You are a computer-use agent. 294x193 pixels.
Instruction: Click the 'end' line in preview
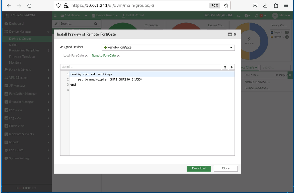click(73, 85)
